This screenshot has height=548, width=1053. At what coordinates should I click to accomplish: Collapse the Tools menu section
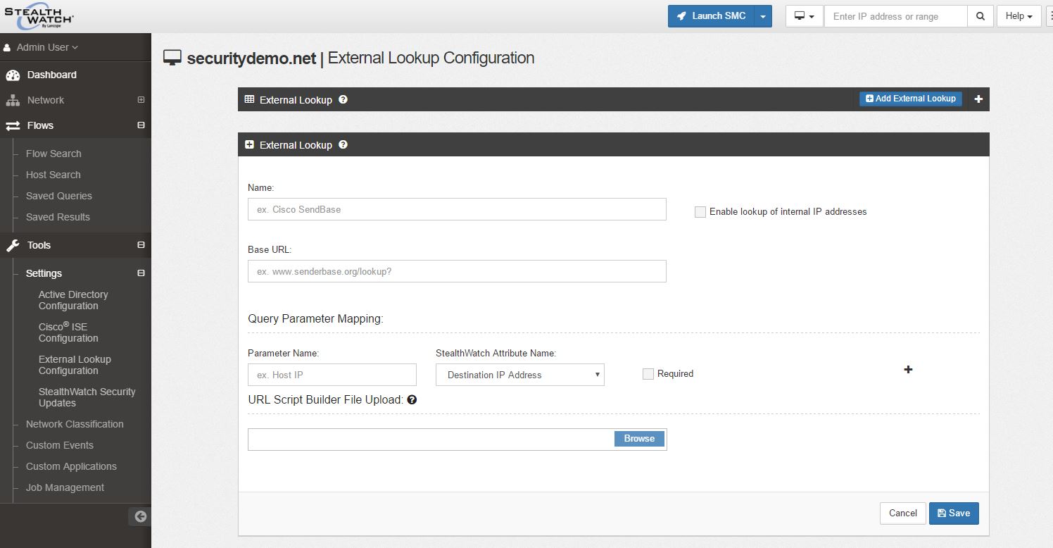pyautogui.click(x=141, y=245)
